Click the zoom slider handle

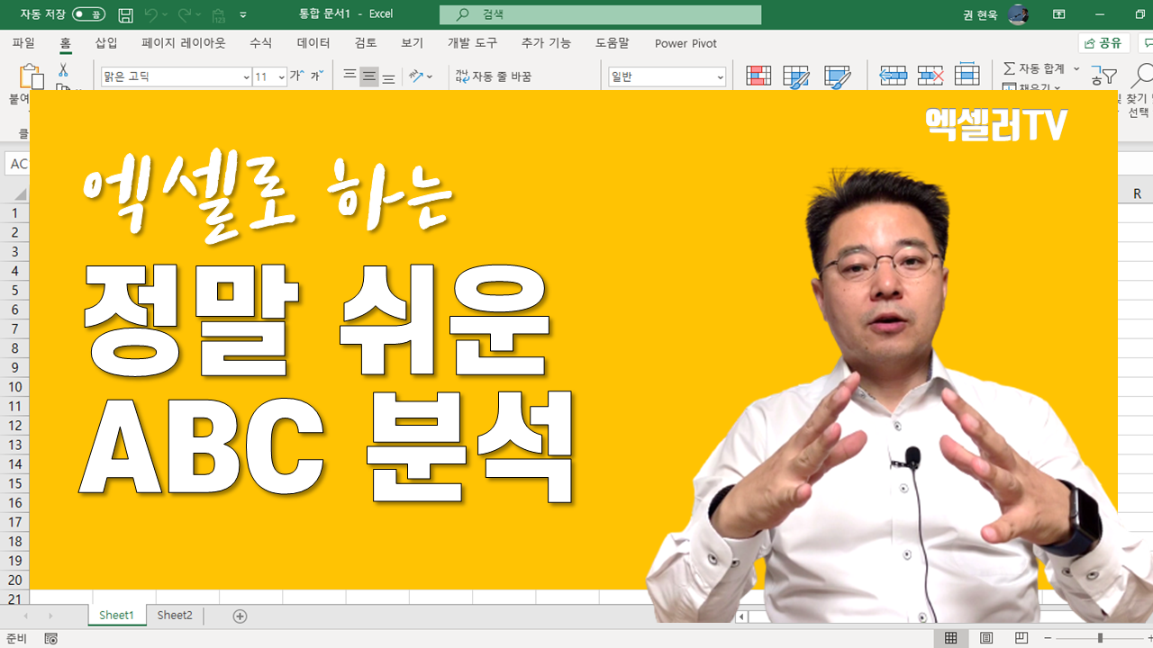(1099, 638)
